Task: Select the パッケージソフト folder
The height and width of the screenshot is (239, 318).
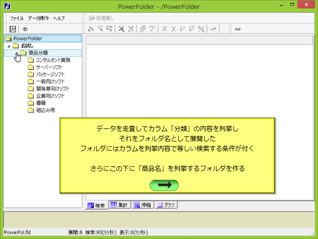Action: coord(50,74)
